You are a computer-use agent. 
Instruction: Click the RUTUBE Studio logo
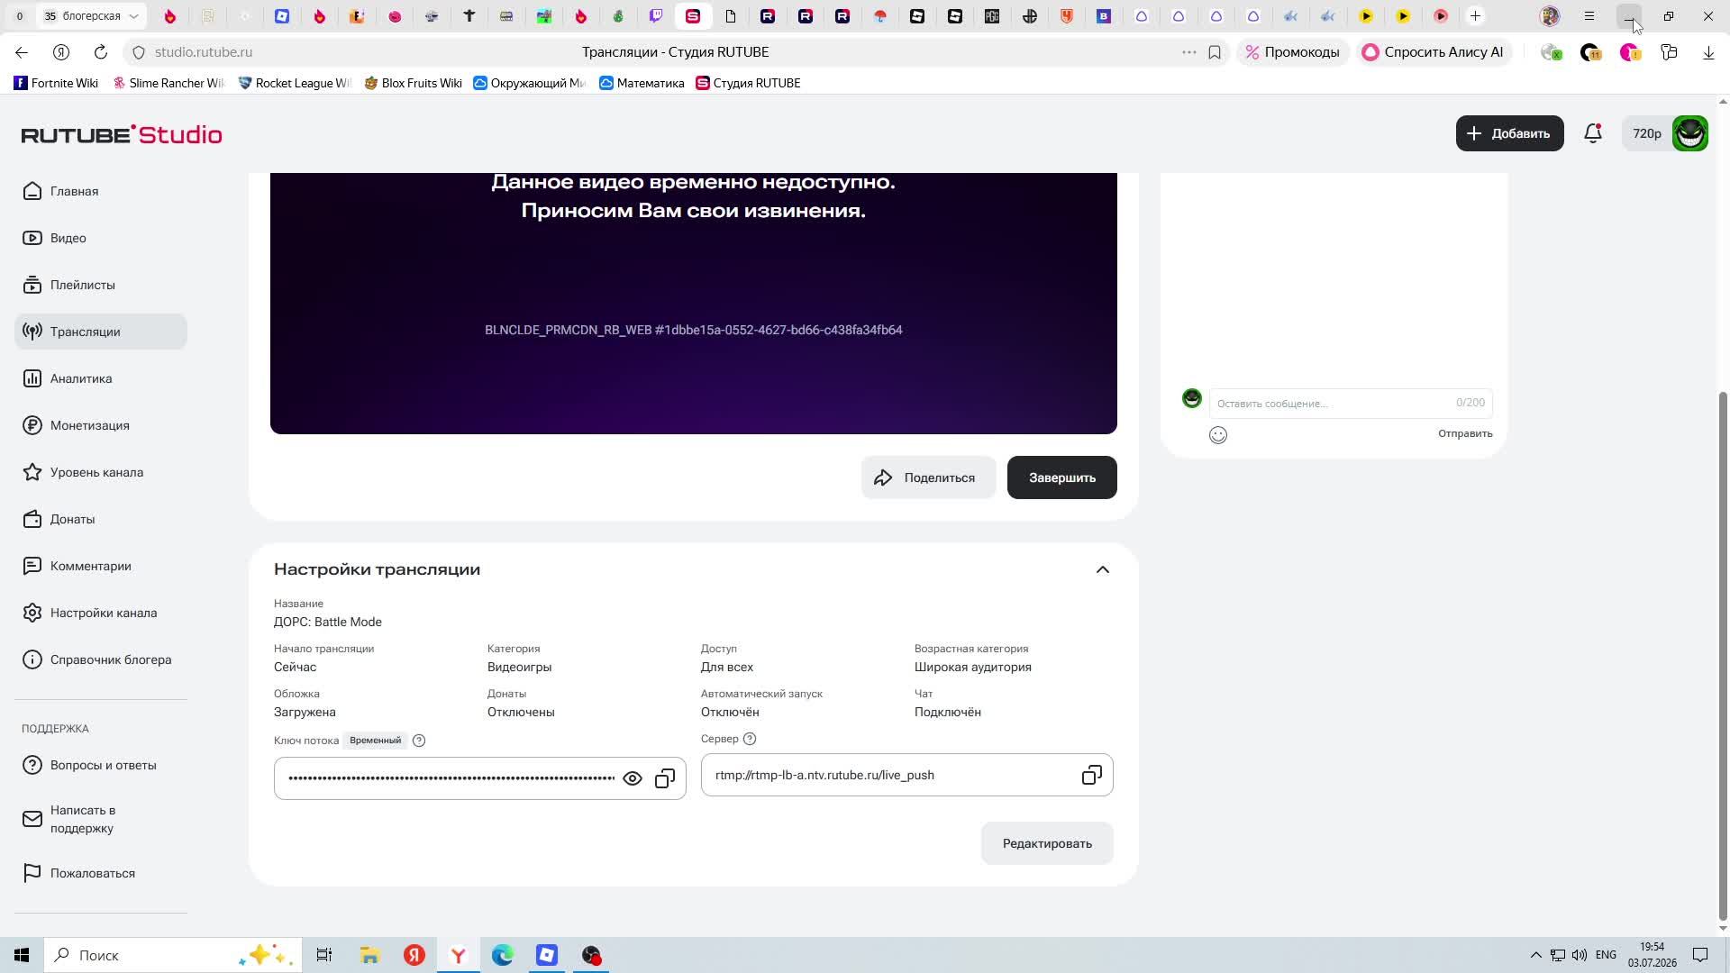click(x=122, y=134)
